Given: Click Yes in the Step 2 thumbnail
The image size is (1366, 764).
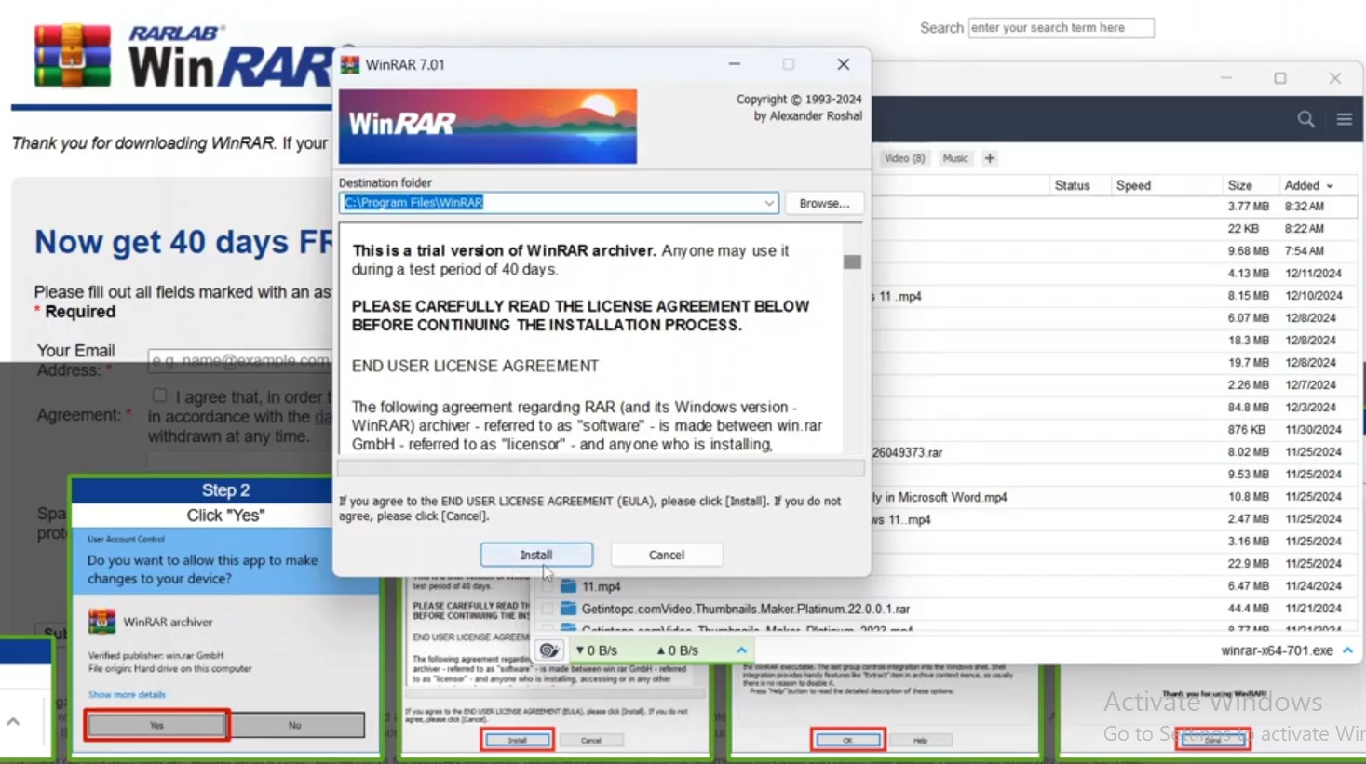Looking at the screenshot, I should (x=156, y=725).
